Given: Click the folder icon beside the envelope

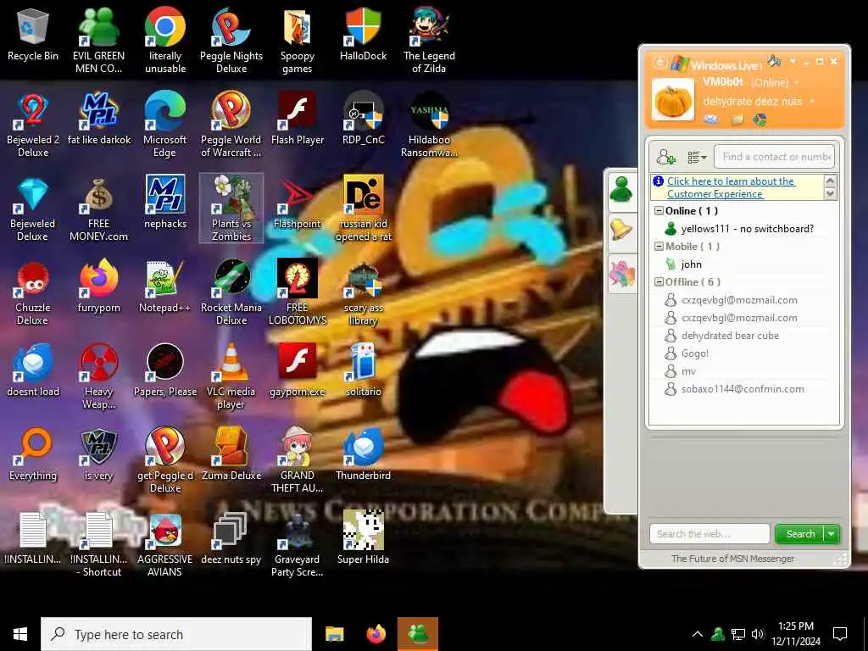Looking at the screenshot, I should 737,120.
